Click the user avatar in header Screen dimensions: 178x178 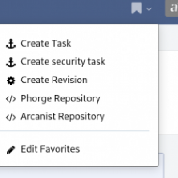tap(172, 8)
